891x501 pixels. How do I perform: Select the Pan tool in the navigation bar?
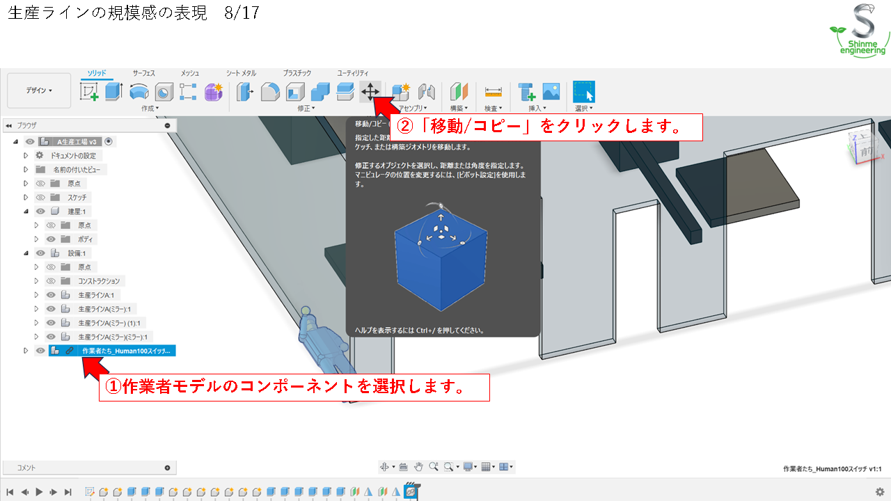(418, 467)
